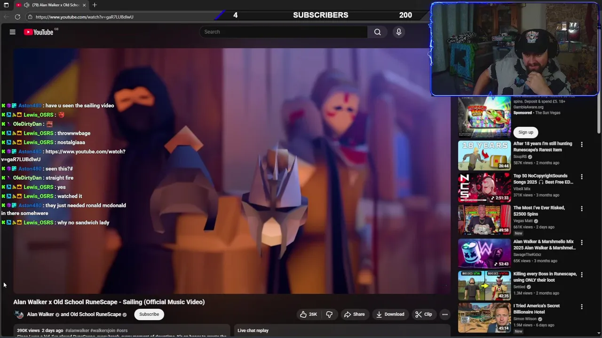The image size is (602, 338).
Task: Click OleDirtyDan 'straight fire' chat message
Action: (59, 178)
